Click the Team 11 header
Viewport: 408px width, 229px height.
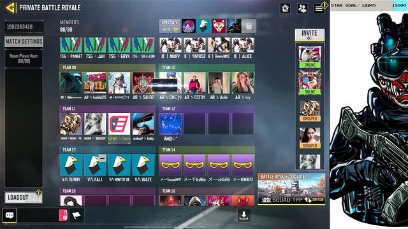107,109
